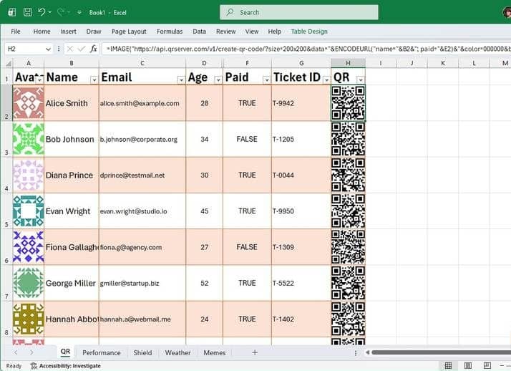Open the Age column filter dropdown
Image resolution: width=511 pixels, height=371 pixels.
coord(218,79)
